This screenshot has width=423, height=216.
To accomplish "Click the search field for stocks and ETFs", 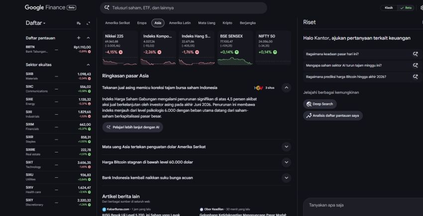I will pyautogui.click(x=184, y=8).
